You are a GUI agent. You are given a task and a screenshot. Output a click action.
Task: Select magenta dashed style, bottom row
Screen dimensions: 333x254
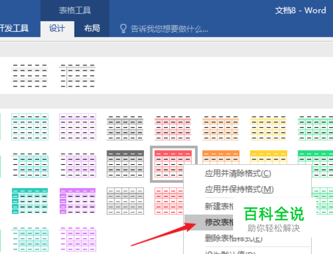click(x=77, y=239)
